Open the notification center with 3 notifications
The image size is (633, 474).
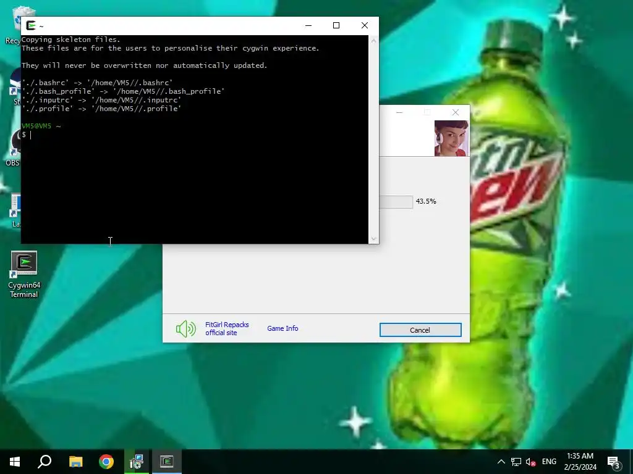point(614,462)
